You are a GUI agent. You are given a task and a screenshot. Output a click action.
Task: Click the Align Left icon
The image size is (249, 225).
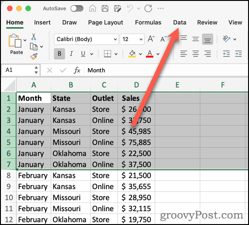pyautogui.click(x=184, y=54)
